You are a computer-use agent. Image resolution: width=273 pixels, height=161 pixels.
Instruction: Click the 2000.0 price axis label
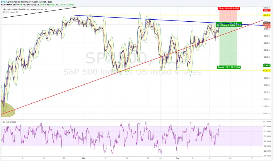(267, 99)
